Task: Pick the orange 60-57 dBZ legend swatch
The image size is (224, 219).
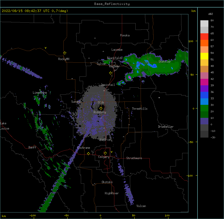Action: (x=204, y=43)
